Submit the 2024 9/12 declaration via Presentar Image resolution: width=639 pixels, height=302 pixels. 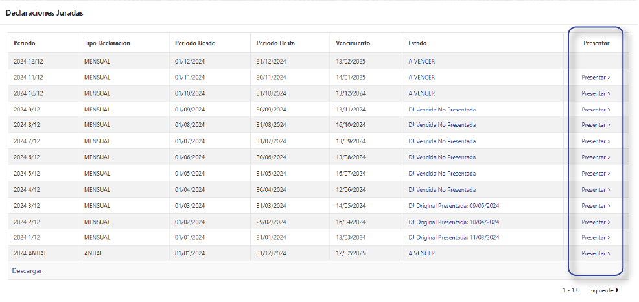point(596,110)
